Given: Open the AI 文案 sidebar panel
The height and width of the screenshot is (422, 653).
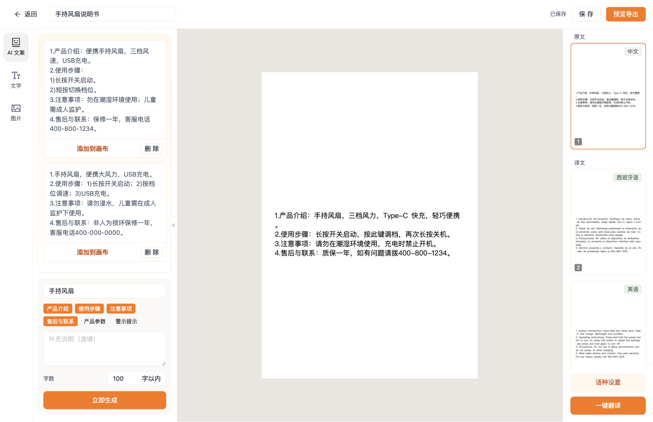Looking at the screenshot, I should click(x=16, y=47).
